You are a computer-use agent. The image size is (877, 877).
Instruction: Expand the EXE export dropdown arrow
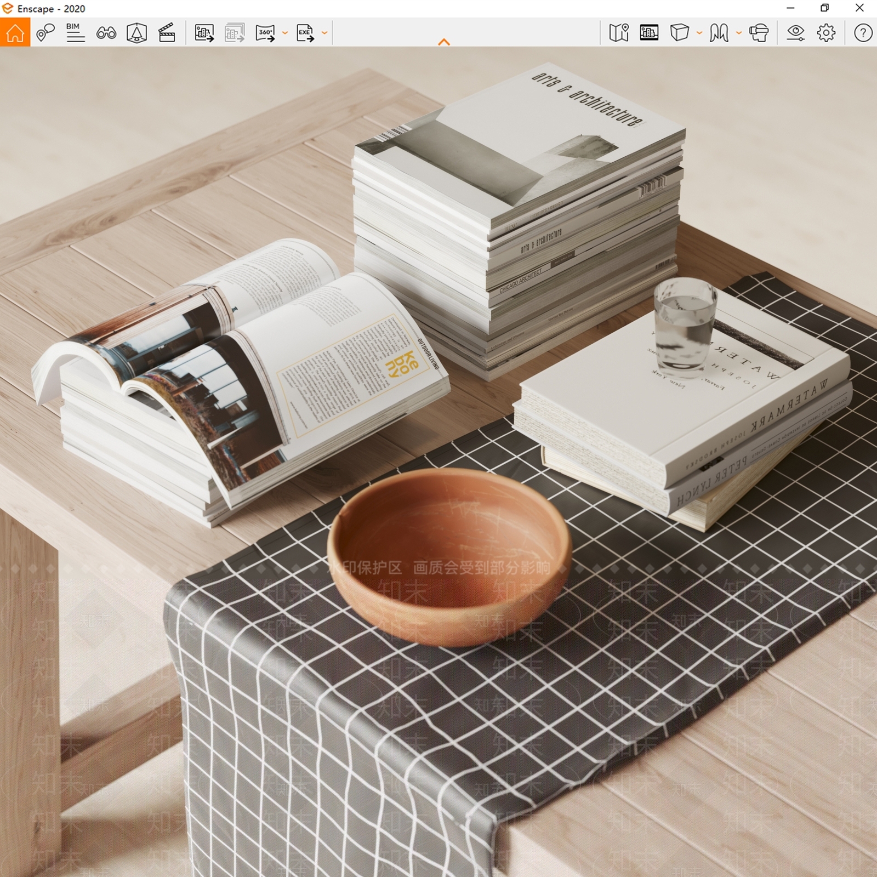tap(324, 33)
